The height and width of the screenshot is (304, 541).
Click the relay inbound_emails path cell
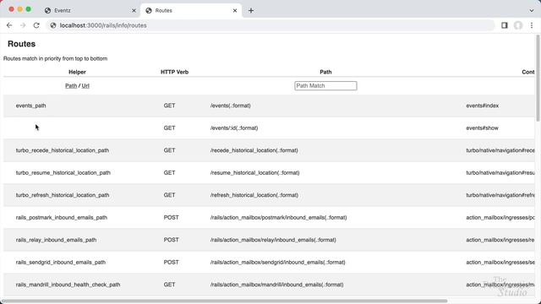click(273, 240)
